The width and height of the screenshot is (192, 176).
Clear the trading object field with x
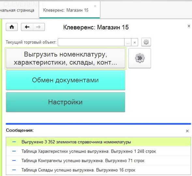pos(135,42)
